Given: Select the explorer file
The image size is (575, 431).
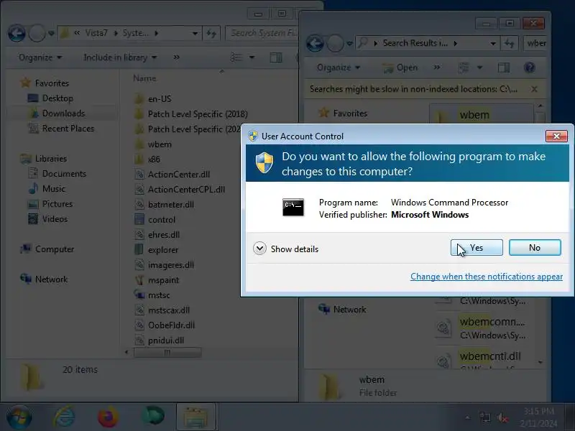Looking at the screenshot, I should [156, 250].
